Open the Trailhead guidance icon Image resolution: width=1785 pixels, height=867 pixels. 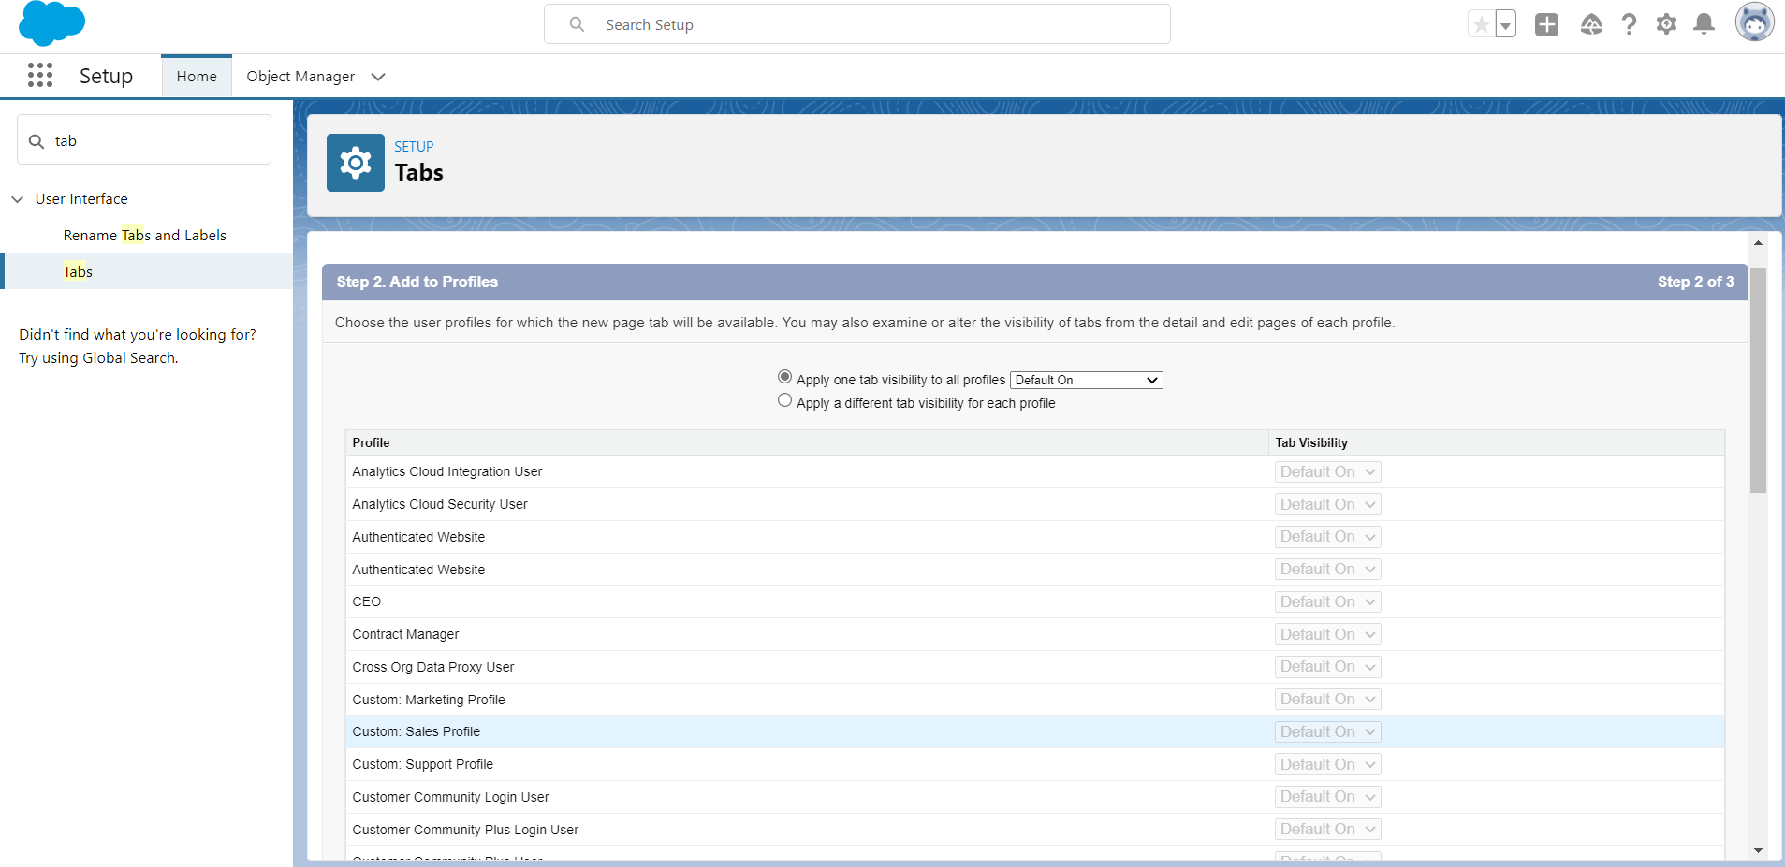[1591, 25]
